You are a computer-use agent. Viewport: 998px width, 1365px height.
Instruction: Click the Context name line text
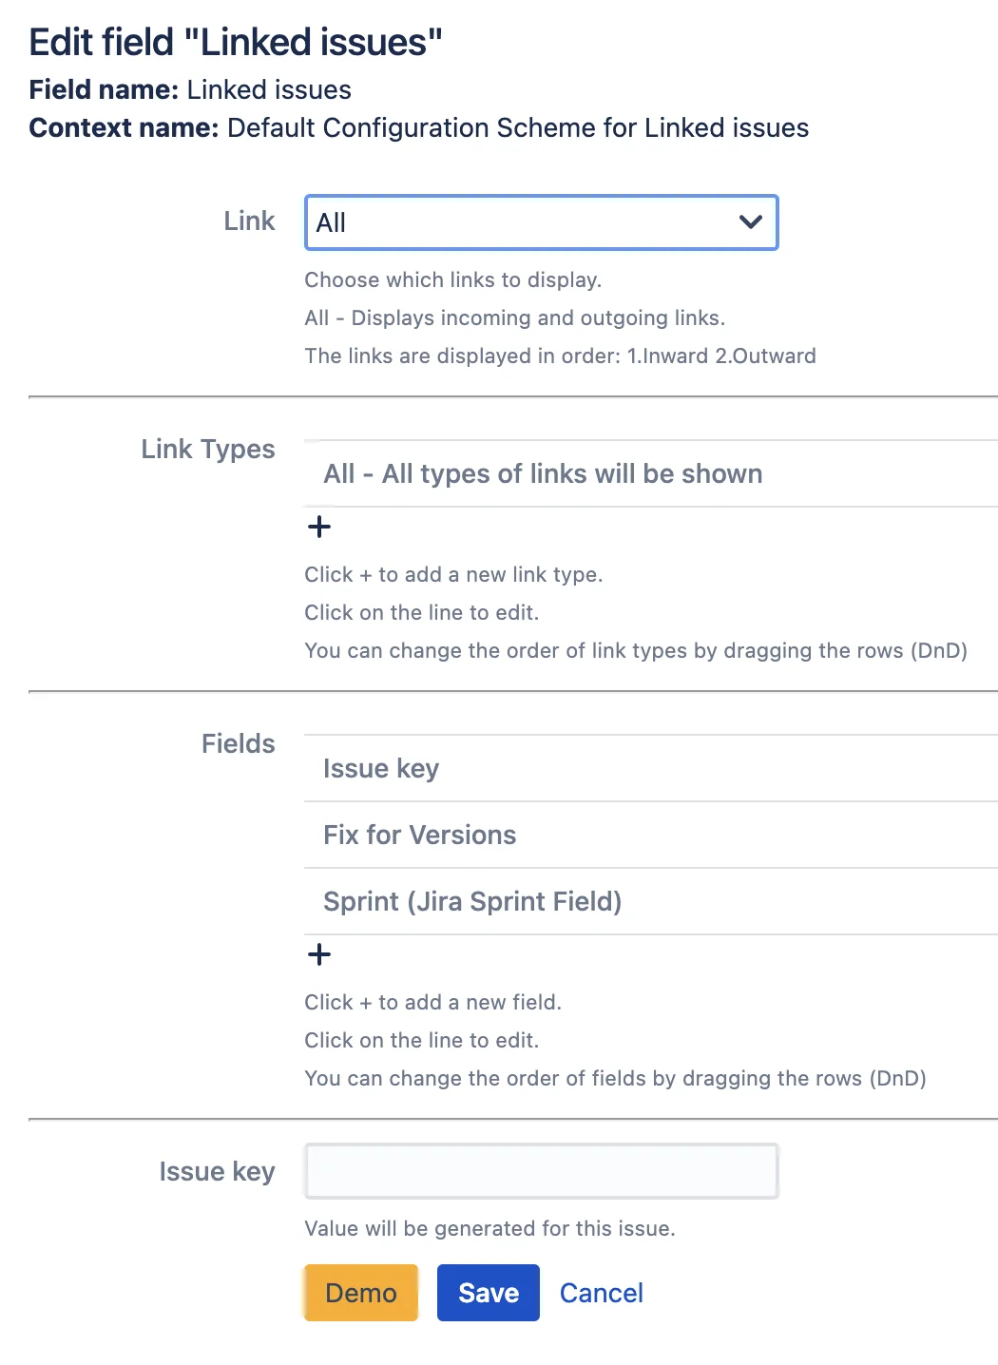click(x=418, y=127)
